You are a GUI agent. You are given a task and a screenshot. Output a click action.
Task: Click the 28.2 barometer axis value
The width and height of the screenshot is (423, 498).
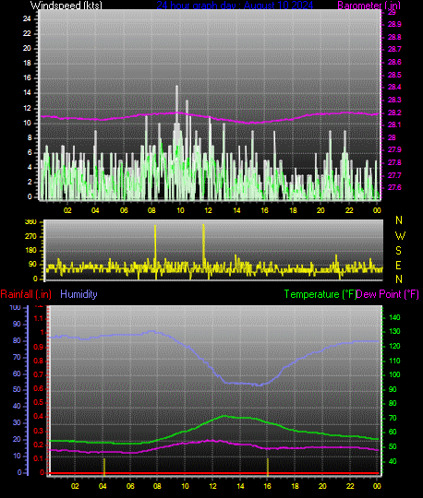point(394,113)
